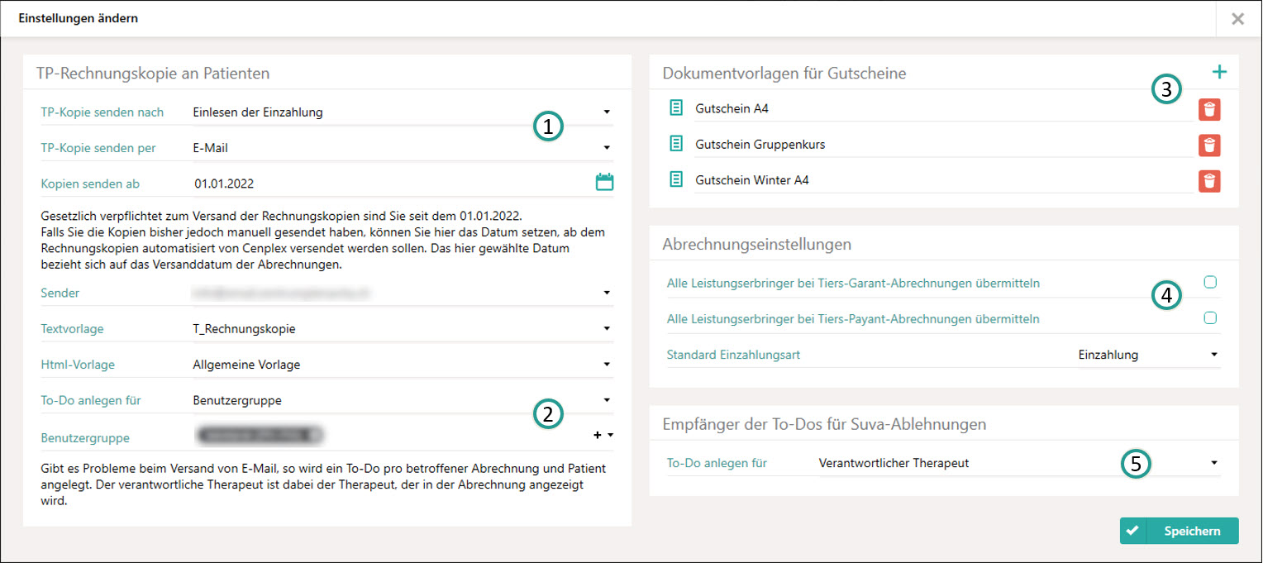Open the Sender dropdown
Image resolution: width=1263 pixels, height=563 pixels.
point(402,293)
